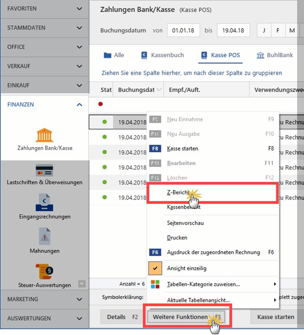304x335 pixels.
Task: Click the F8 Kasse starten menu icon
Action: pos(155,149)
